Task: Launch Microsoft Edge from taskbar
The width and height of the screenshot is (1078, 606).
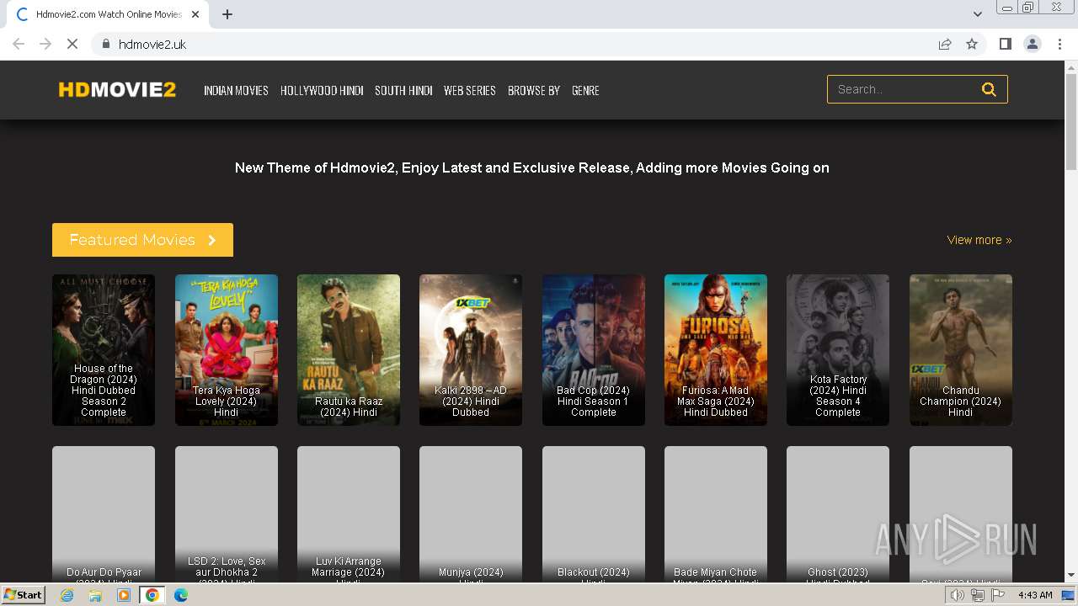Action: (181, 595)
